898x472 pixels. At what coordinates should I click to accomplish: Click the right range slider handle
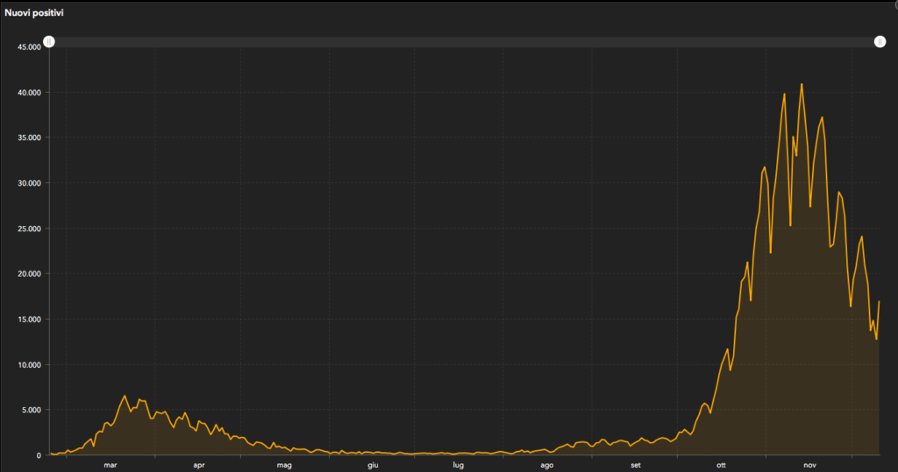click(880, 42)
